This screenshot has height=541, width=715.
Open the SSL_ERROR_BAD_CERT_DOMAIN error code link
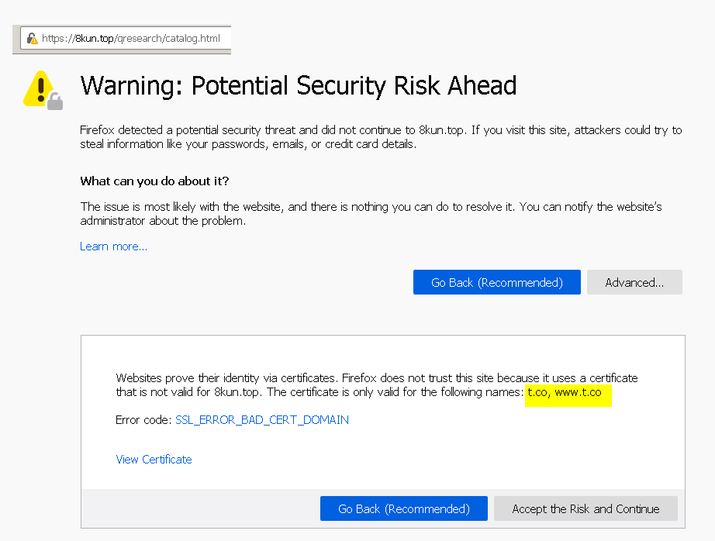coord(262,420)
